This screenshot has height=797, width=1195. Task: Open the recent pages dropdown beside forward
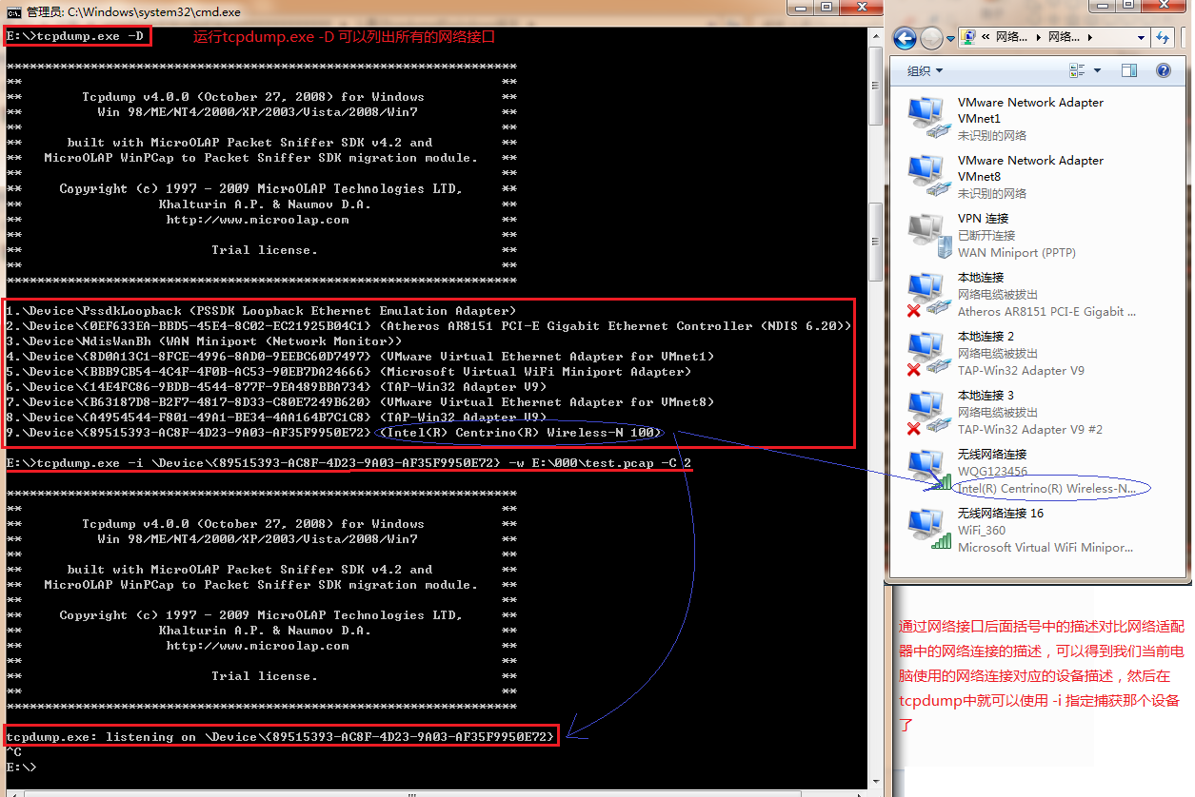[951, 39]
